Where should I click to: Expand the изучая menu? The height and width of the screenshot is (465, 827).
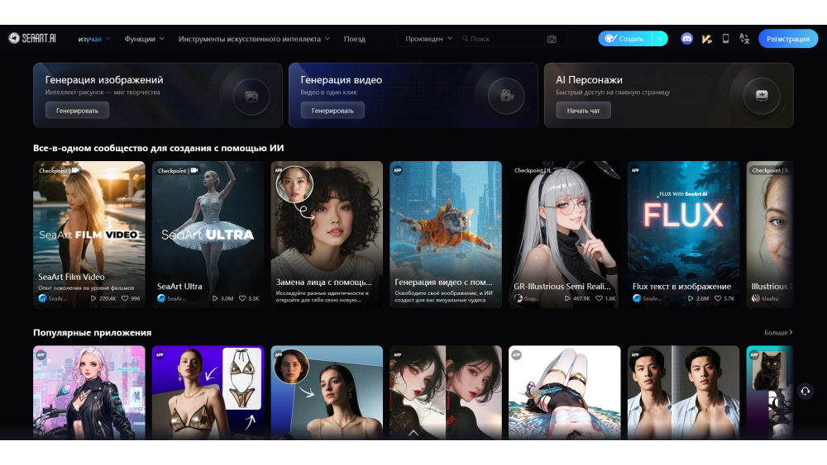(x=94, y=39)
